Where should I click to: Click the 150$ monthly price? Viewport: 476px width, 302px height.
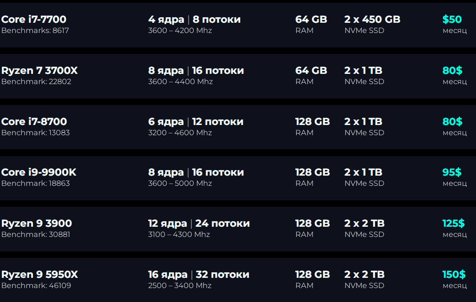[x=454, y=274]
